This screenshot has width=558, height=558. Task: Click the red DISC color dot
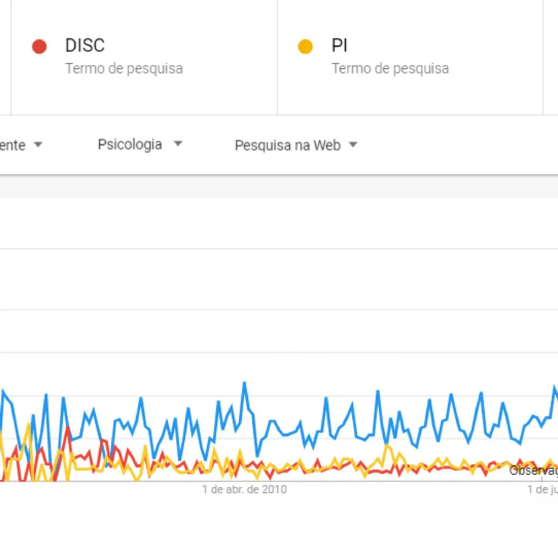click(39, 47)
